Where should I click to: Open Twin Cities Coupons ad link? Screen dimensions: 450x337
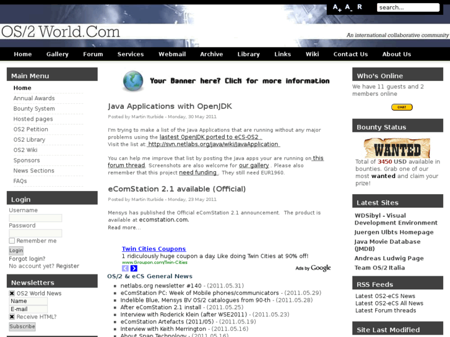point(154,249)
